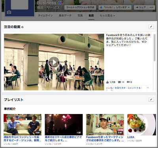
Task: Click the camera icon on profile picture
Action: (9, 12)
